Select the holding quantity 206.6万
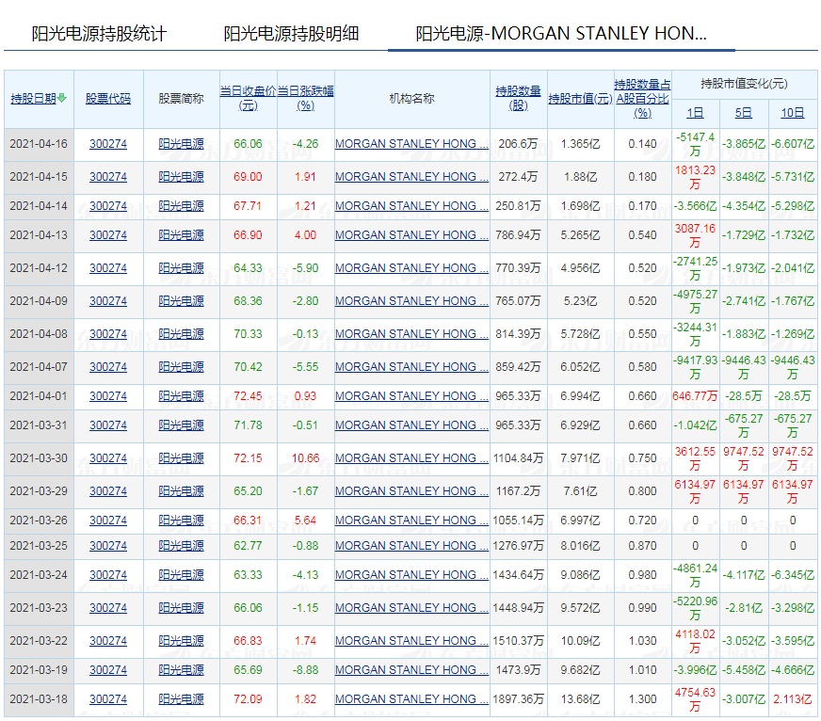This screenshot has width=821, height=721. coord(519,144)
